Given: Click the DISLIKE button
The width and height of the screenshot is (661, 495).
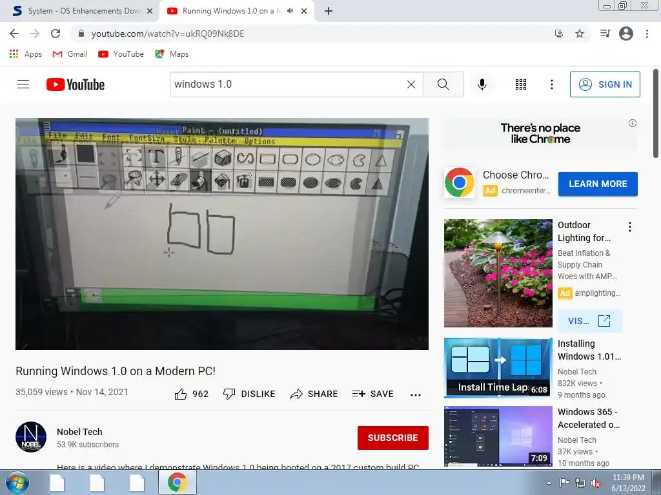Looking at the screenshot, I should [249, 394].
